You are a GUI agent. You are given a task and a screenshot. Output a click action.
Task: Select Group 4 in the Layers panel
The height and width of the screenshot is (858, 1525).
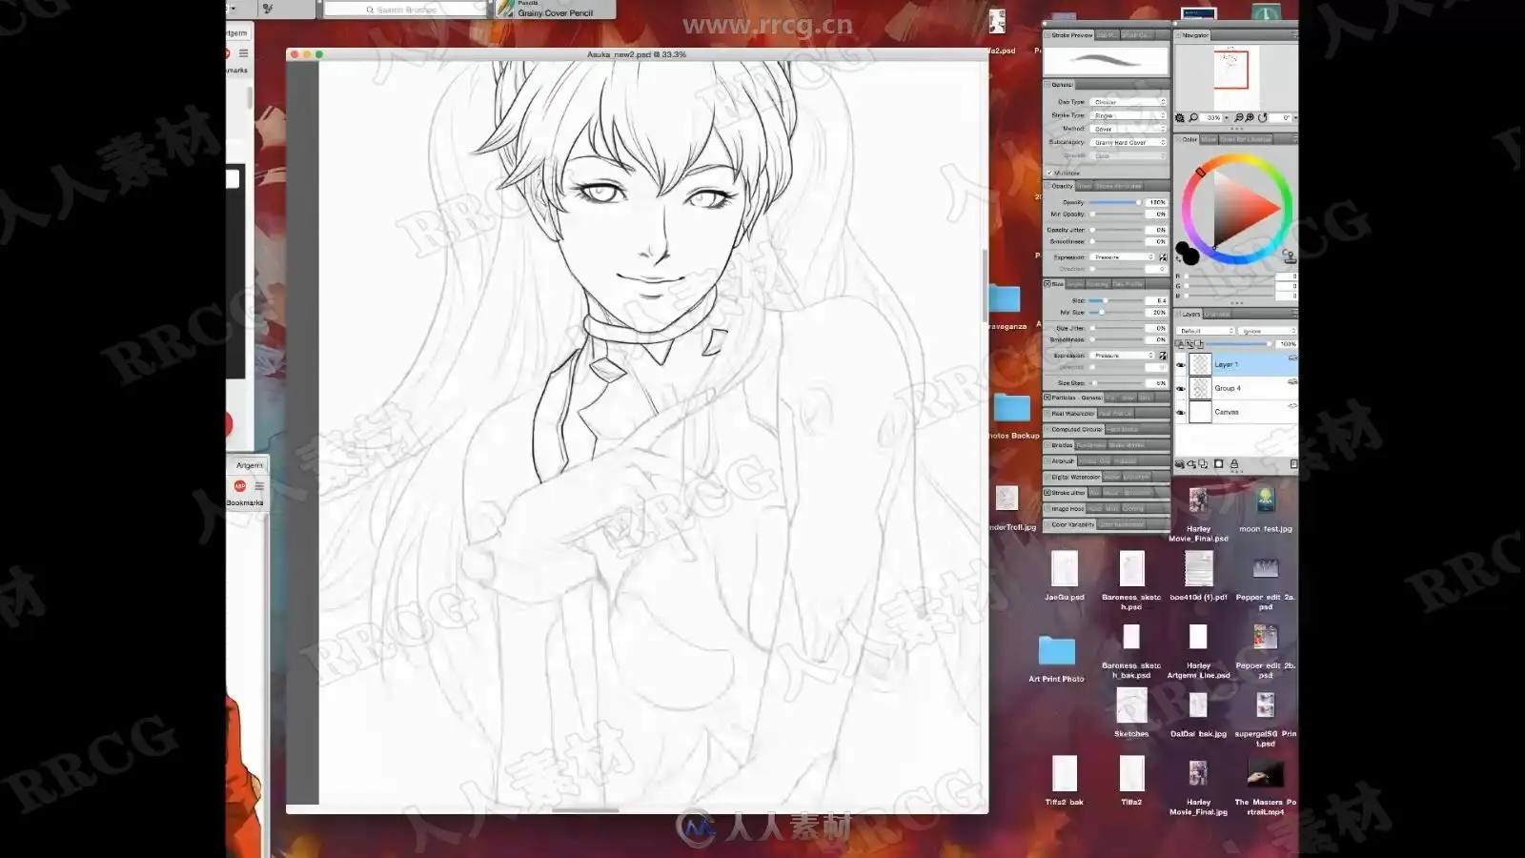tap(1237, 389)
